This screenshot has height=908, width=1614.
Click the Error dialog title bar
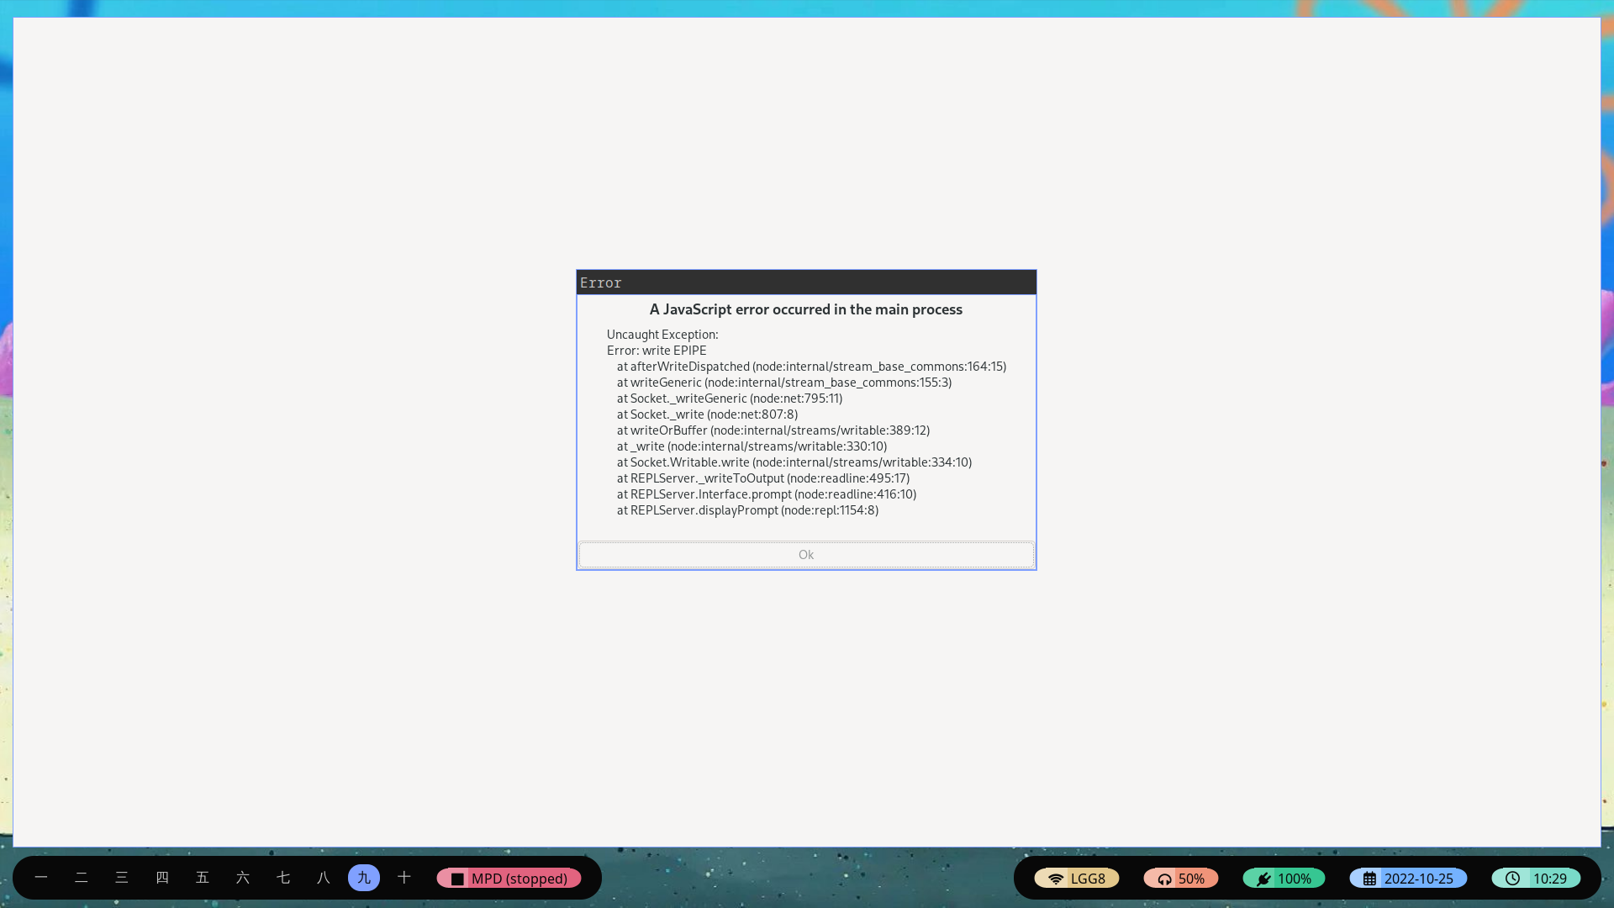(805, 282)
